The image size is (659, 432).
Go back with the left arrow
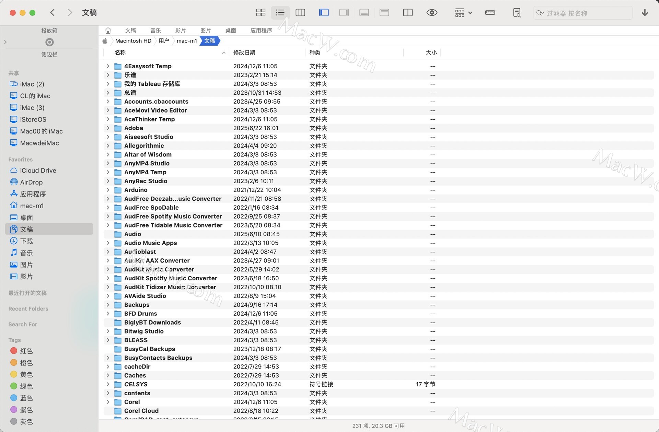[53, 13]
